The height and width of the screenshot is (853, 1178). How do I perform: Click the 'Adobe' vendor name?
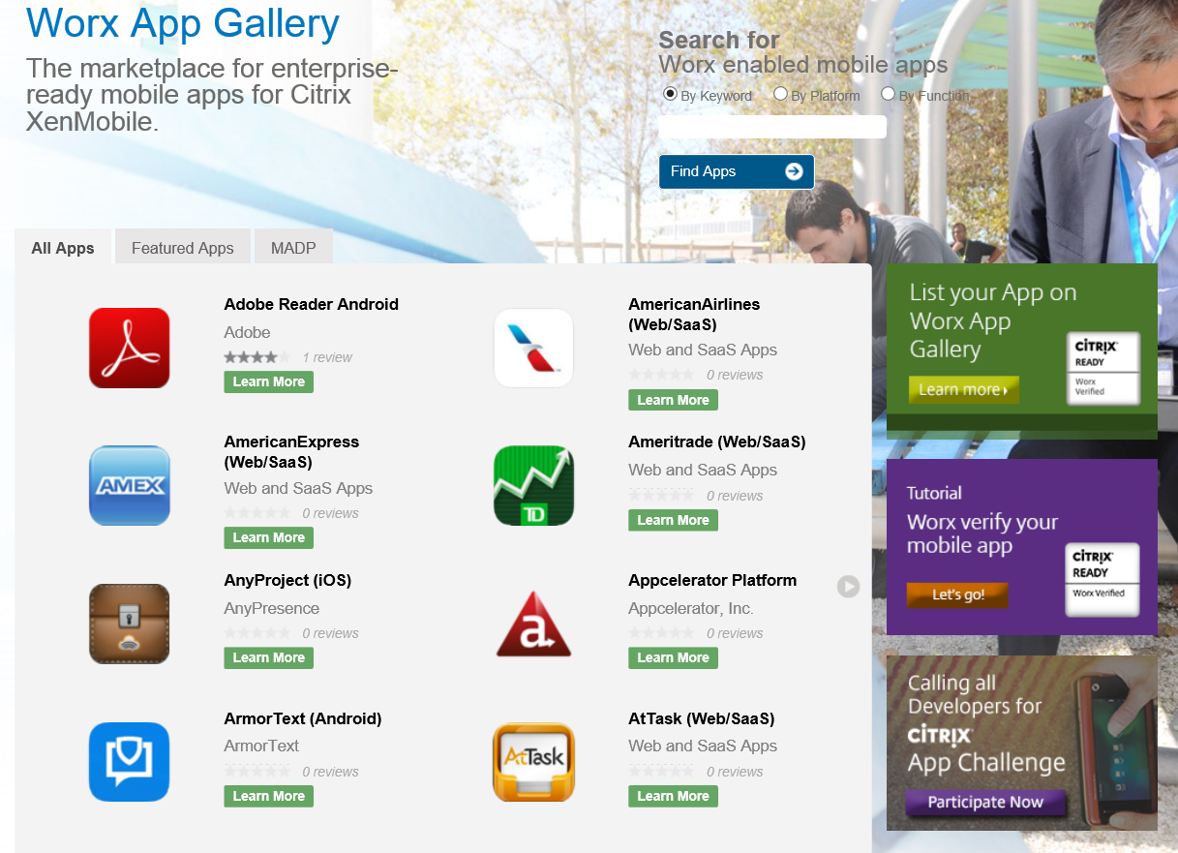pos(247,332)
